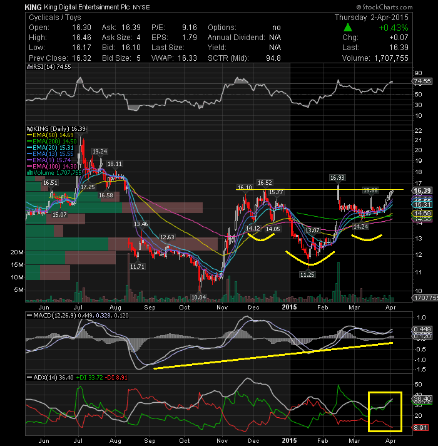Click the High value 16.46
Image resolution: width=438 pixels, height=446 pixels.
(x=81, y=38)
